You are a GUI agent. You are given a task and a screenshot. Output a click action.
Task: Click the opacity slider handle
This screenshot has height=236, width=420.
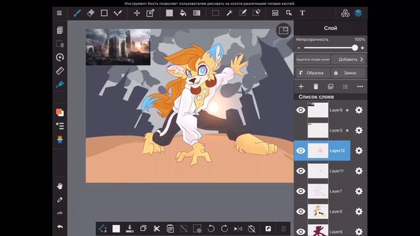(354, 48)
